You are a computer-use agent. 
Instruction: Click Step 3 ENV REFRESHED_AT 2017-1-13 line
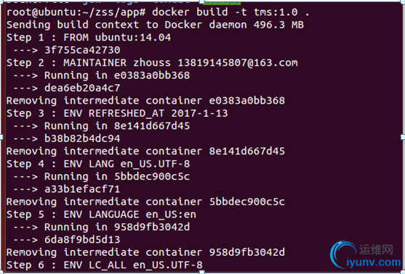point(117,113)
